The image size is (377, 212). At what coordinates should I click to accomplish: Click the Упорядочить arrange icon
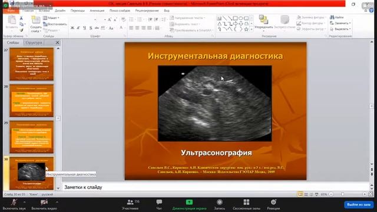[263, 19]
